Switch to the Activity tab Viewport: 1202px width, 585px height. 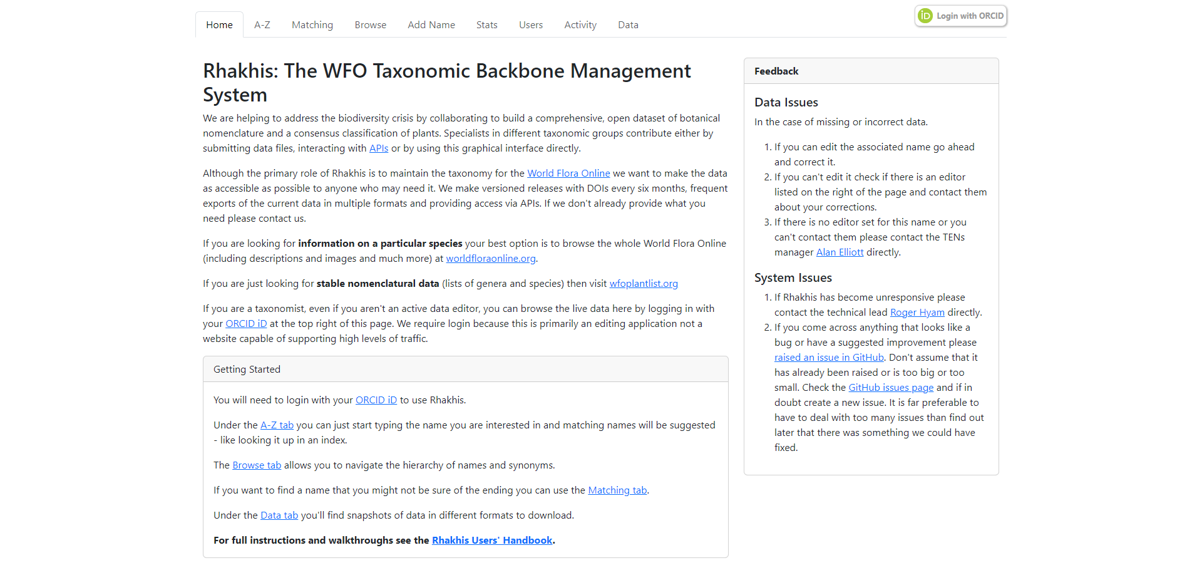580,25
